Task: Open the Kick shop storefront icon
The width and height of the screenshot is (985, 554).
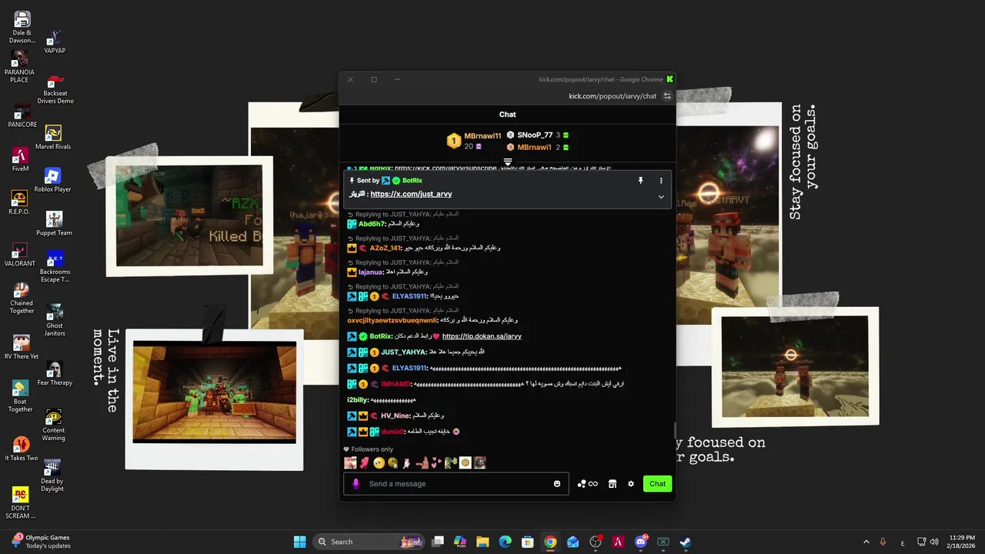Action: [613, 484]
